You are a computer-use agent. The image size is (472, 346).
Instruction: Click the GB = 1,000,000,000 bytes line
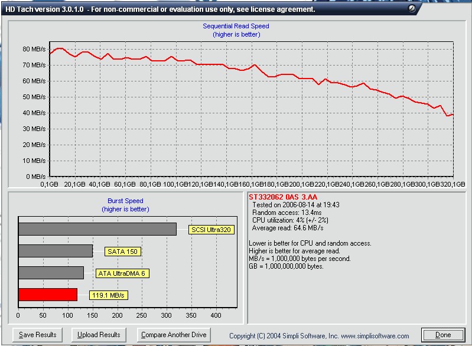point(286,266)
